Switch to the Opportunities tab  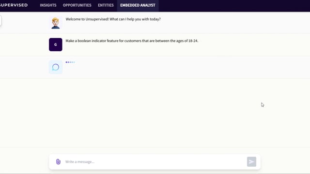[77, 5]
